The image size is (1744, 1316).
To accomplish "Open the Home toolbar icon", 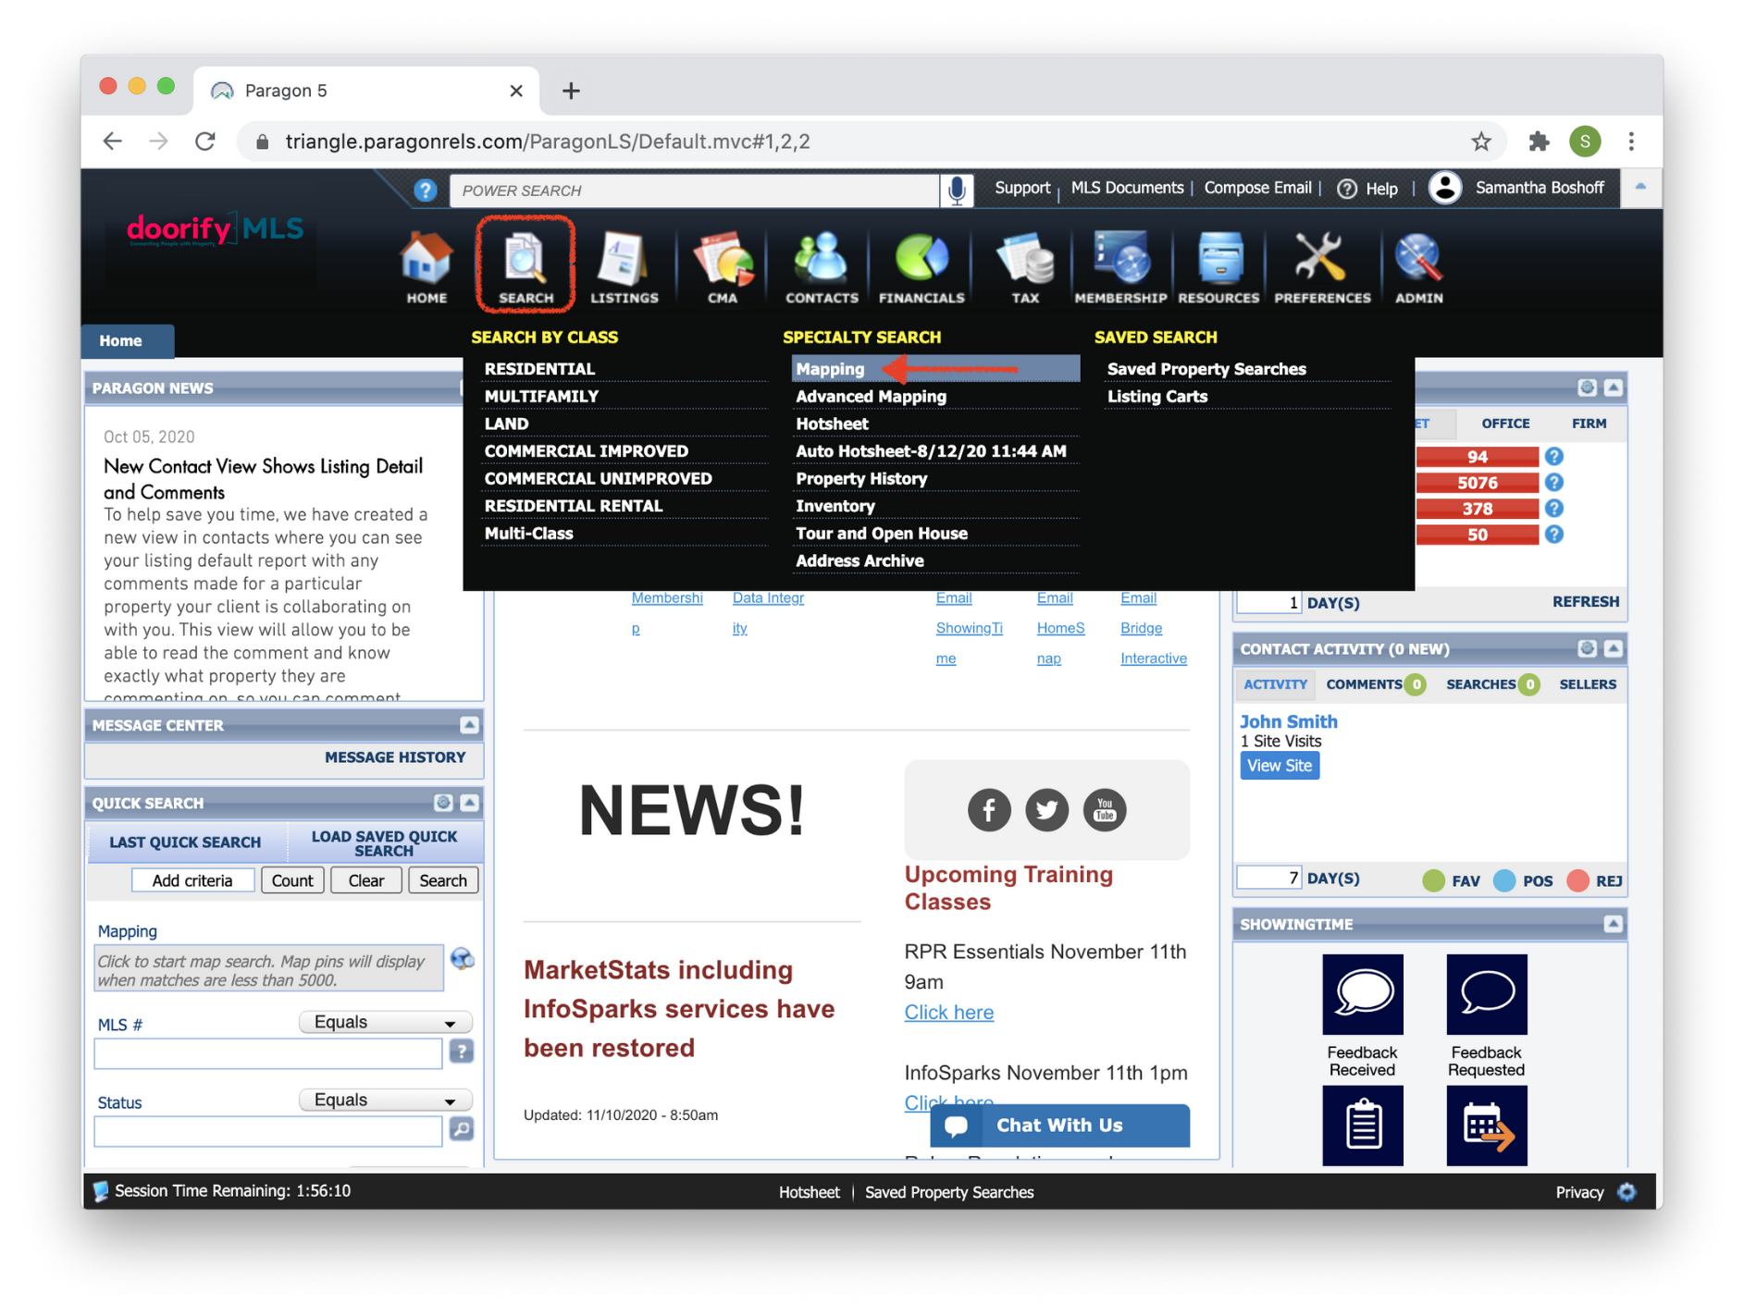I will [x=427, y=267].
